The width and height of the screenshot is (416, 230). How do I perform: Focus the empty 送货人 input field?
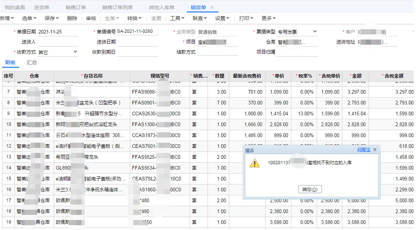[58, 42]
